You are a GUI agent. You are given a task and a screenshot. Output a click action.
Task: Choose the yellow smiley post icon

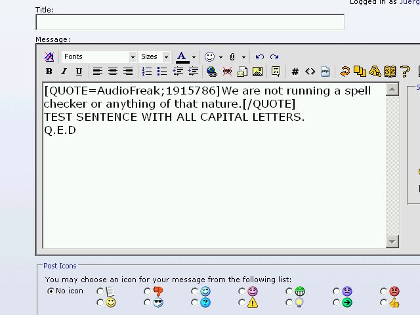(x=100, y=303)
